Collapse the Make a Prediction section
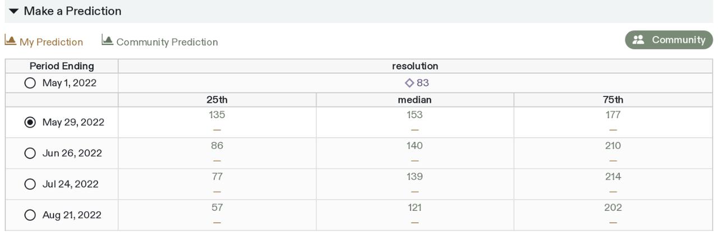 14,11
